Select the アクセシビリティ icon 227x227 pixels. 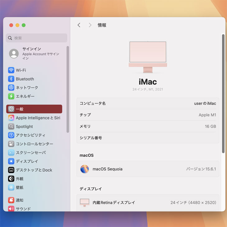11,135
